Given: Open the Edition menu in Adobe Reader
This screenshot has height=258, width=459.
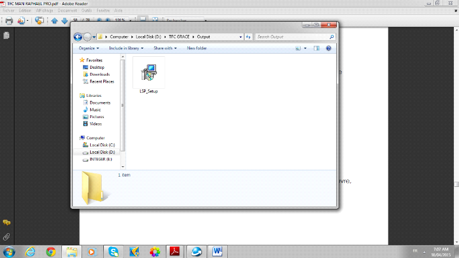Looking at the screenshot, I should [25, 10].
